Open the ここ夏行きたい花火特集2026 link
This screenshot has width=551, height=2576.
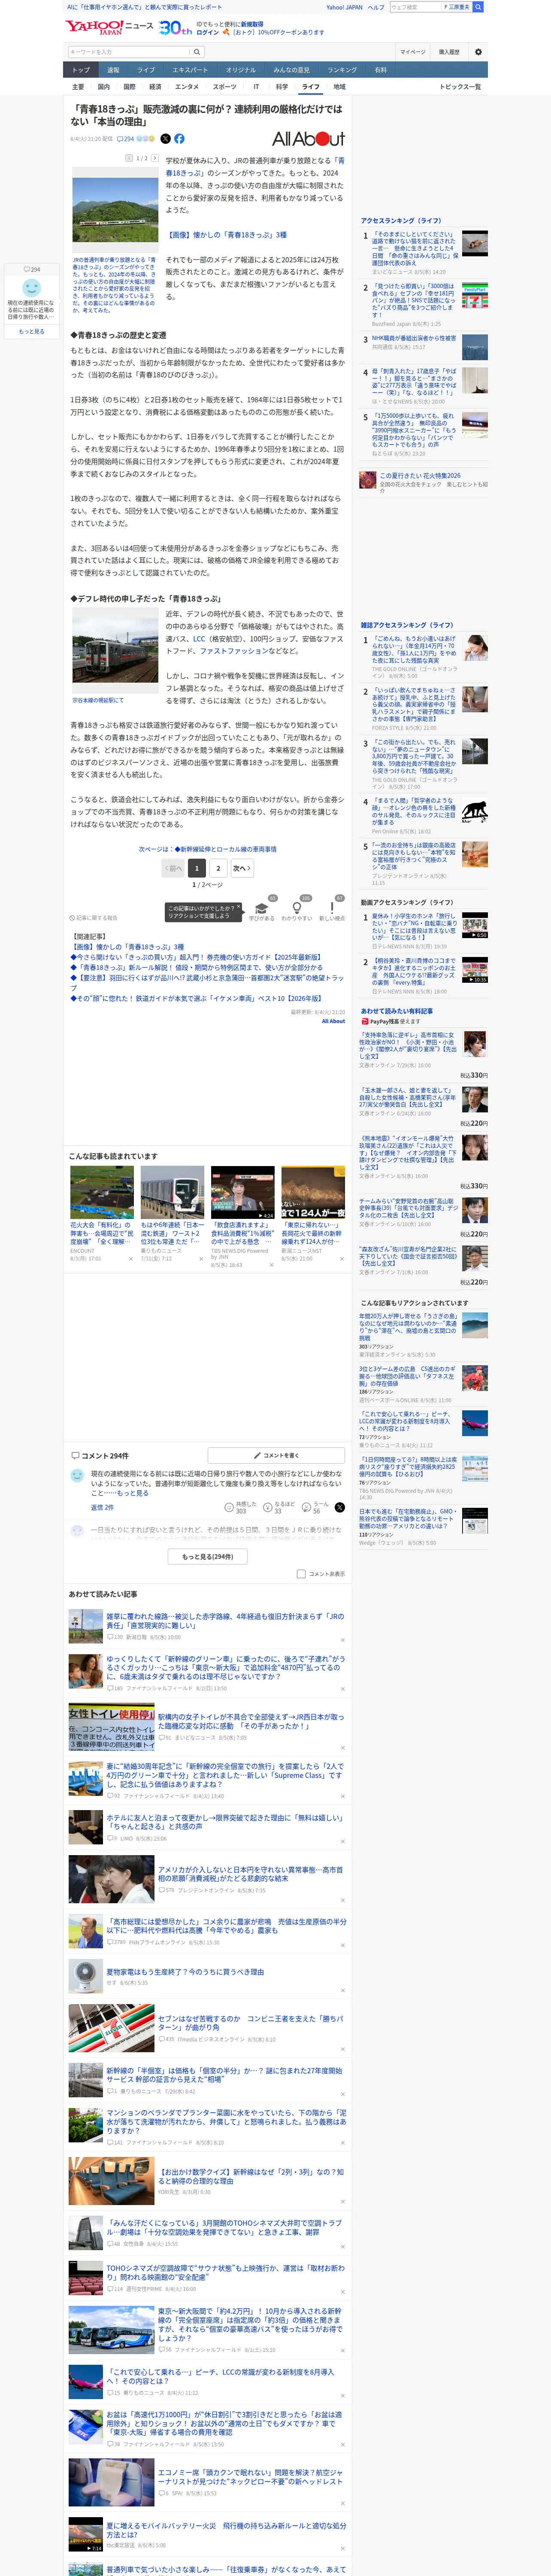coord(420,476)
